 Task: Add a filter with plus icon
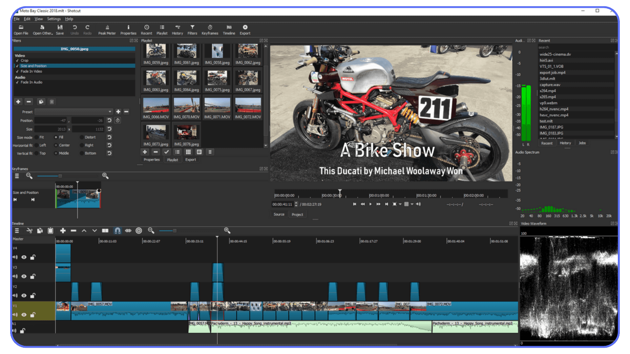click(18, 102)
